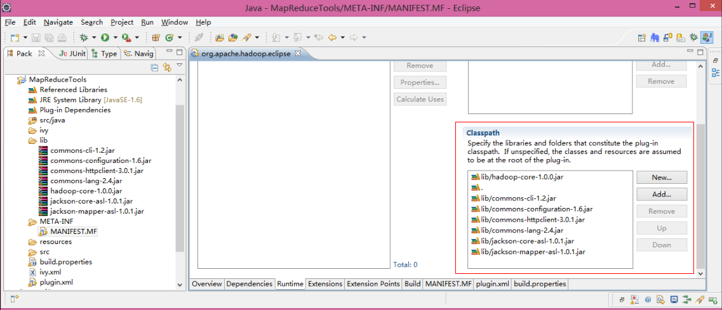Switch to the Type Hierarchy tab
The image size is (722, 310).
point(105,53)
